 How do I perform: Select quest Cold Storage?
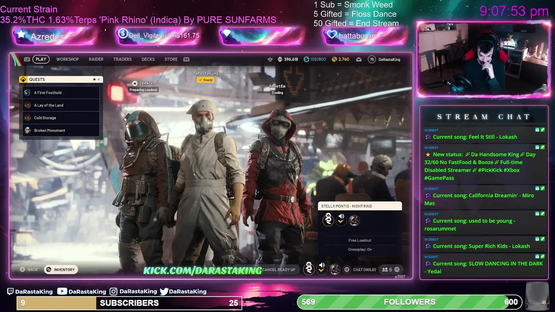pyautogui.click(x=61, y=118)
